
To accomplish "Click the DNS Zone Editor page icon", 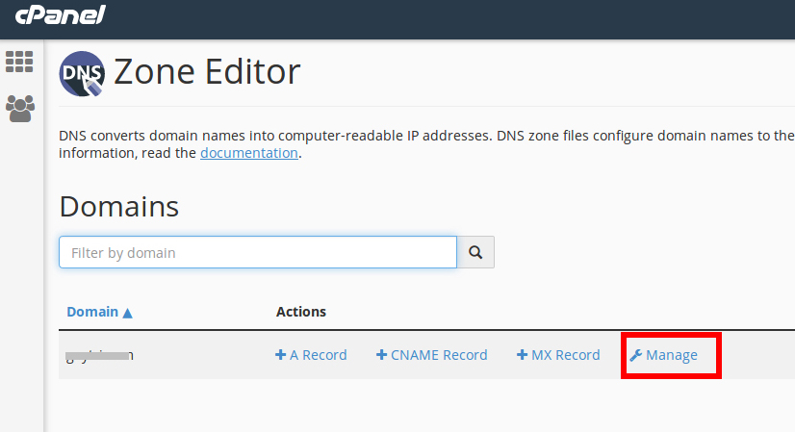I will 83,74.
